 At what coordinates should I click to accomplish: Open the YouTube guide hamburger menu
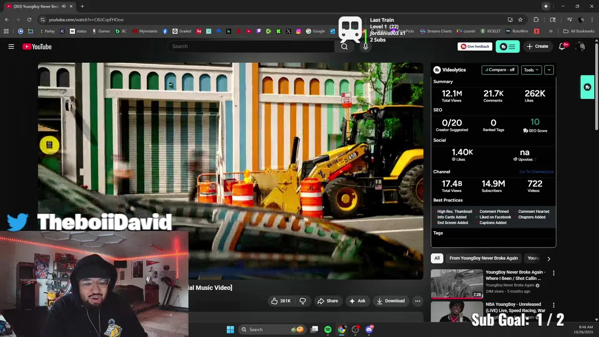[x=11, y=46]
